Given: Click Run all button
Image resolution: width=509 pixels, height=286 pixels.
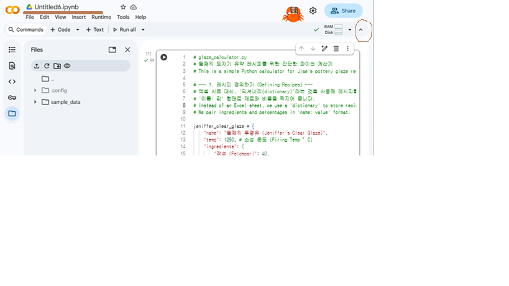Looking at the screenshot, I should point(124,30).
